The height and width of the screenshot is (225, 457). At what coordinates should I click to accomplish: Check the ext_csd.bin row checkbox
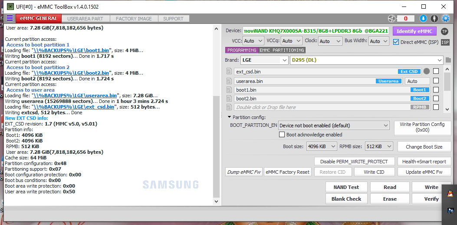click(x=436, y=71)
